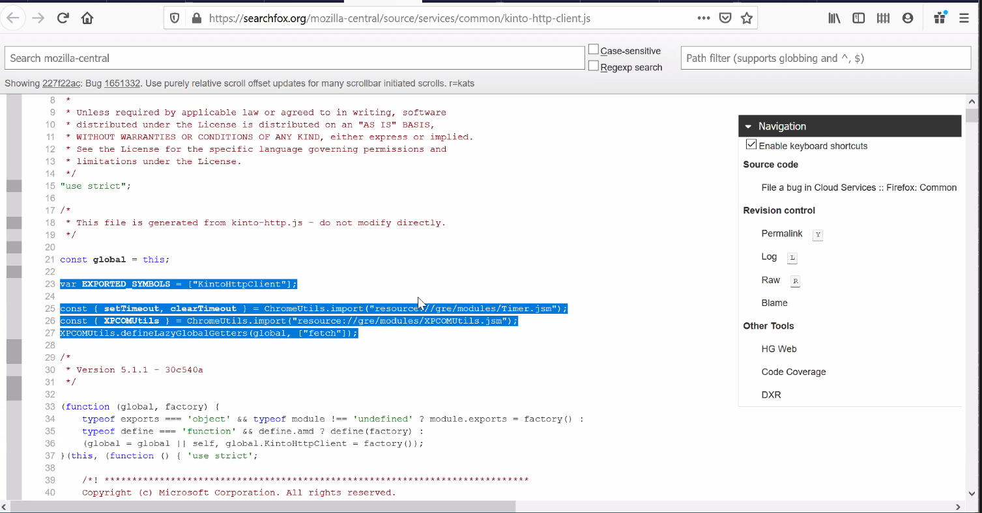Focus the Search mozilla-central field
This screenshot has width=982, height=513.
295,58
